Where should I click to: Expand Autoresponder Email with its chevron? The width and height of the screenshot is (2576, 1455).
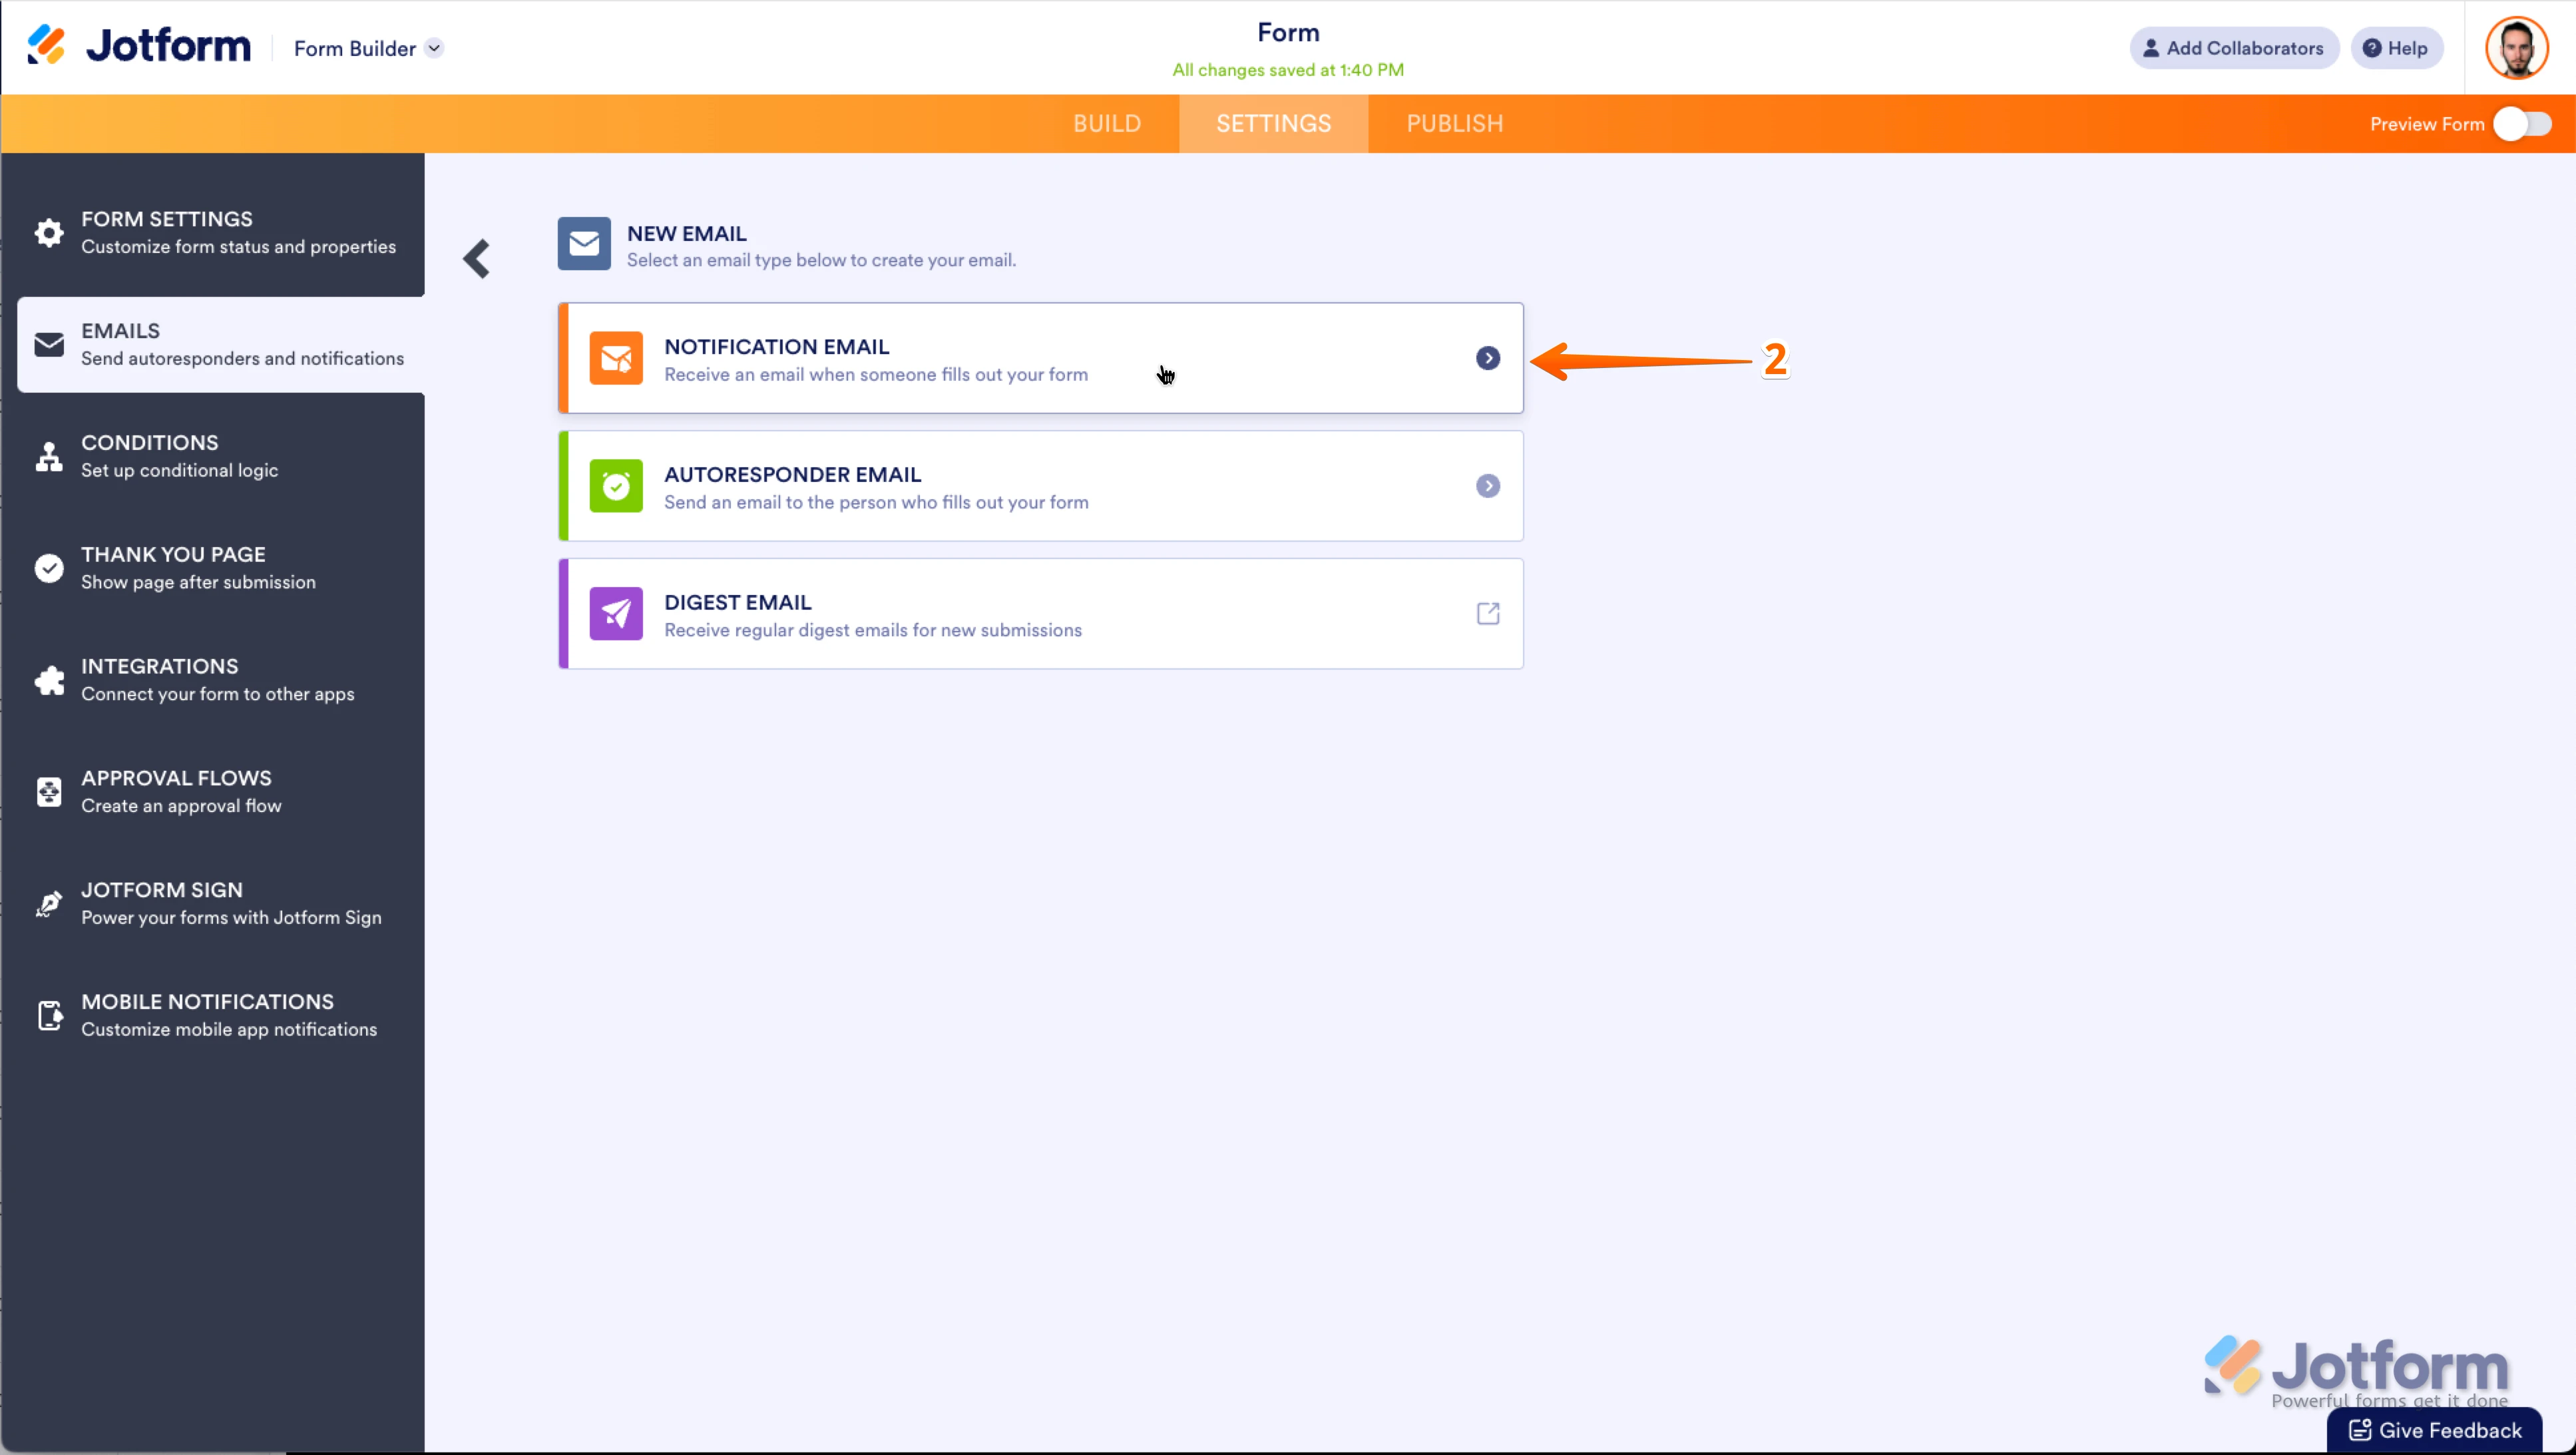[x=1488, y=486]
